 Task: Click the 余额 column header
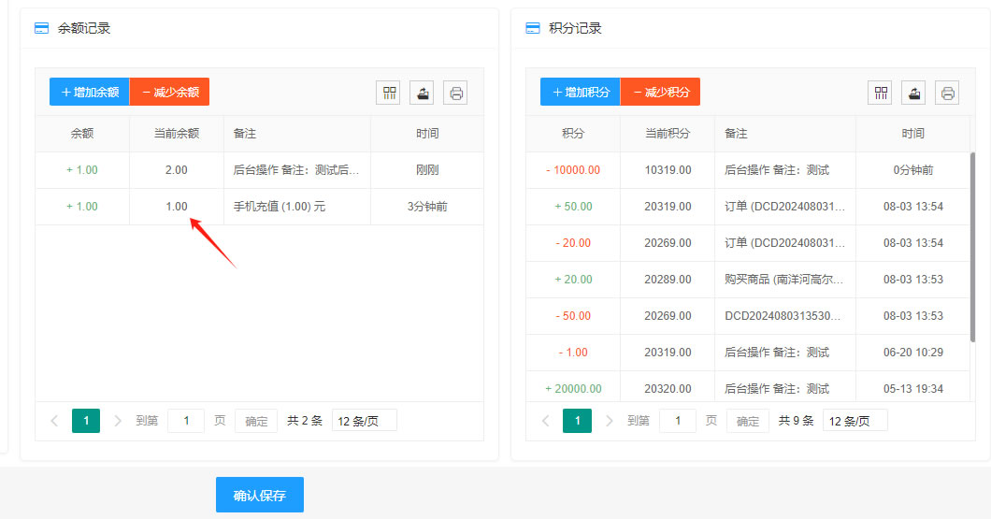(82, 134)
